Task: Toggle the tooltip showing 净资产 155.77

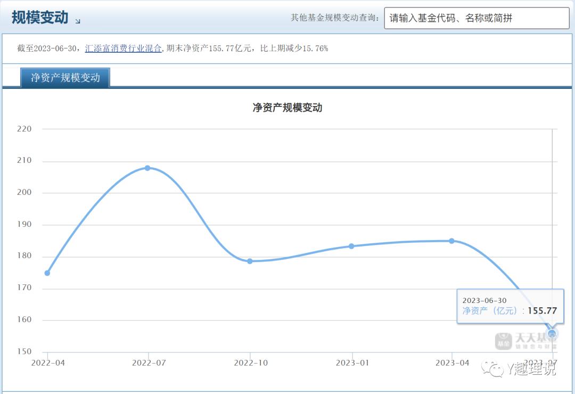Action: coord(510,306)
